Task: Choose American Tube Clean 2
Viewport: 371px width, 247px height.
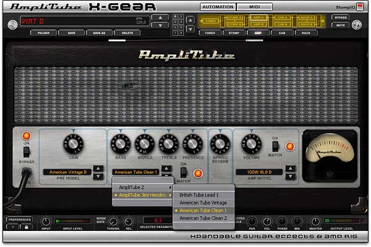Action: pyautogui.click(x=203, y=218)
